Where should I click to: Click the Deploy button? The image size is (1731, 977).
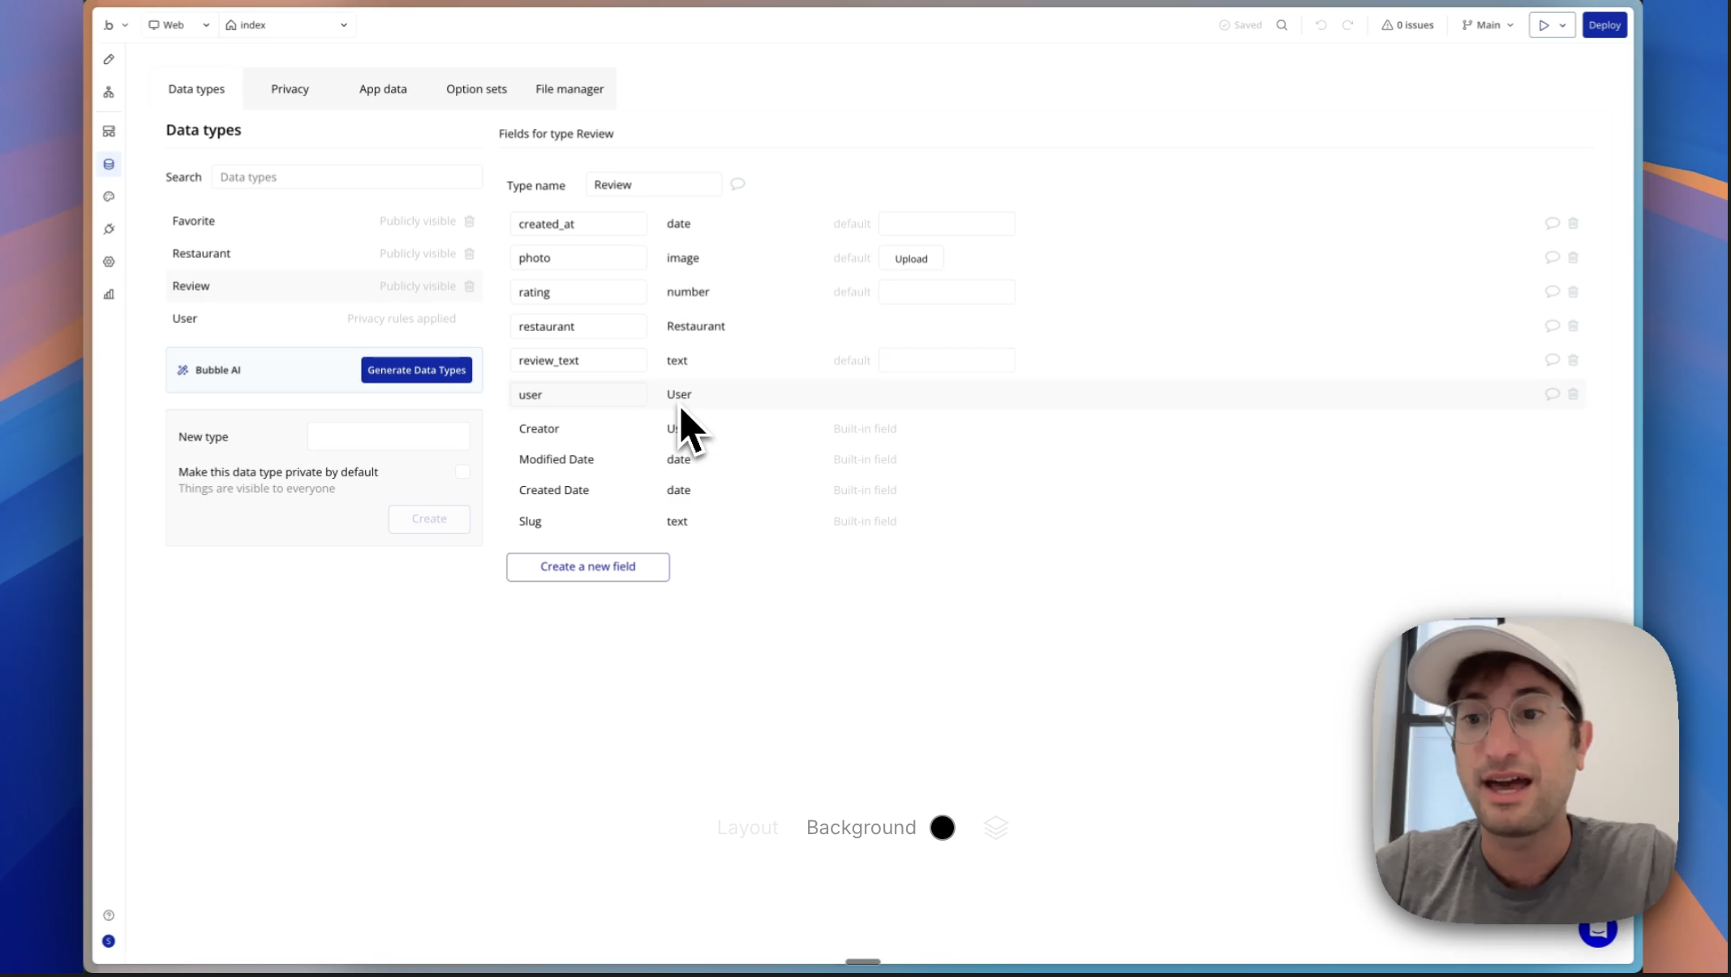(x=1604, y=25)
